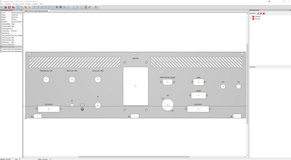Click the Breite value field
The image size is (291, 160).
pyautogui.click(x=16, y=17)
